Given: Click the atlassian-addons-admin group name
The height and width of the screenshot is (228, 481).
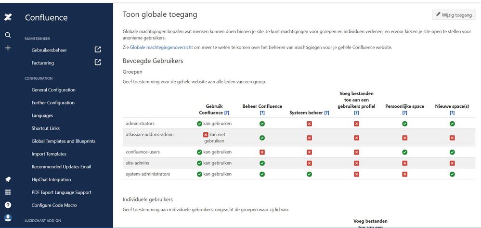Looking at the screenshot, I should pyautogui.click(x=150, y=135).
